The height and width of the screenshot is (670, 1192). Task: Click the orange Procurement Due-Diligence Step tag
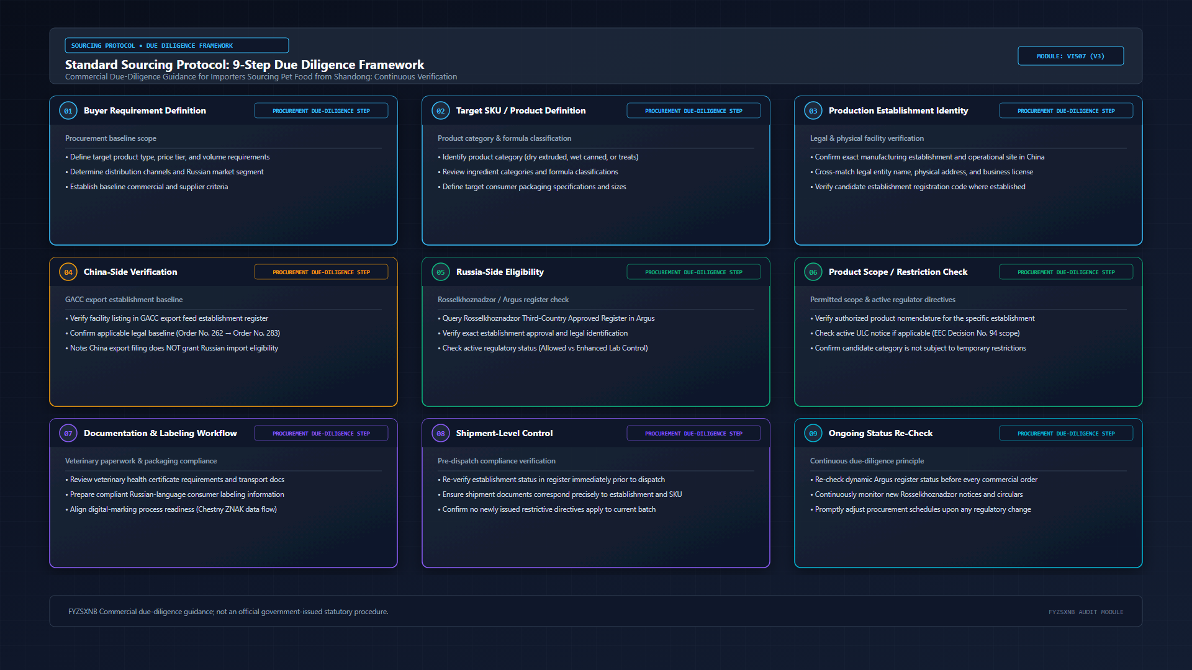[321, 272]
